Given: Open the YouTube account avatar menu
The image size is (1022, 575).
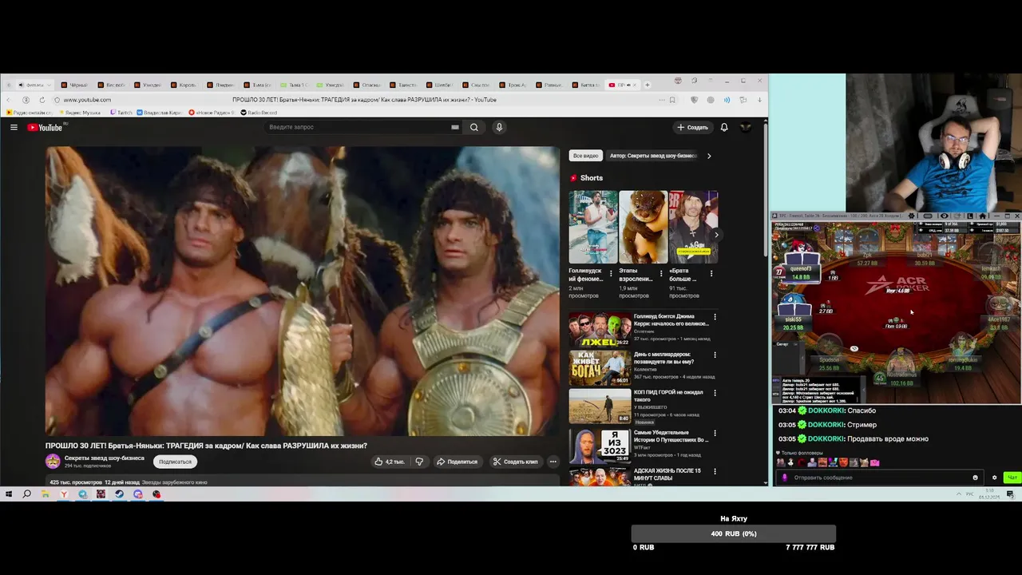Looking at the screenshot, I should [746, 127].
